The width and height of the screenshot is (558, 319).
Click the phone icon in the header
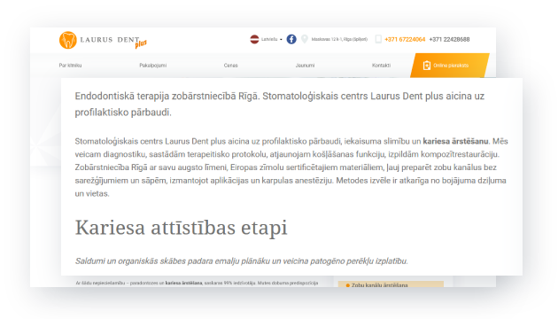coord(378,39)
